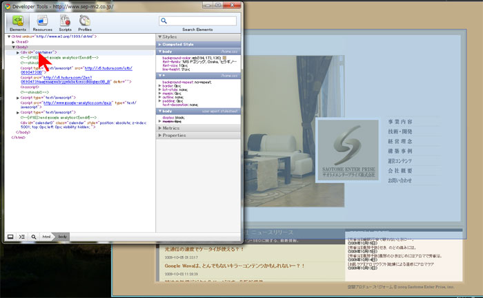Expand the div id container node
The image size is (483, 298).
tap(17, 52)
